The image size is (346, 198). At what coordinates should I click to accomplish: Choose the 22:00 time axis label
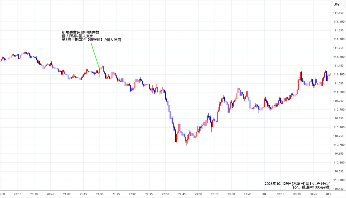(133, 194)
